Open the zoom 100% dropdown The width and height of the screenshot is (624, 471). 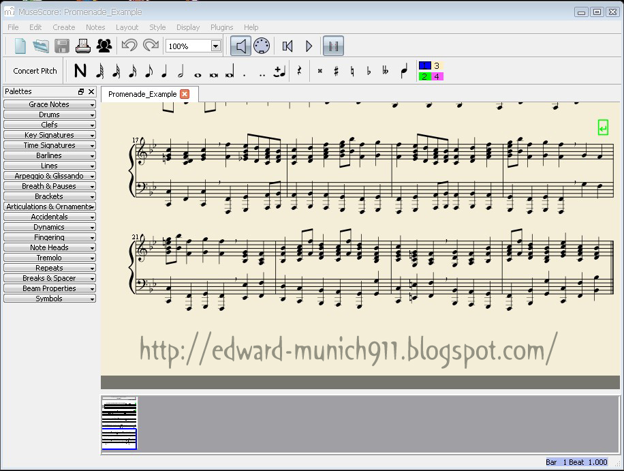pos(216,46)
